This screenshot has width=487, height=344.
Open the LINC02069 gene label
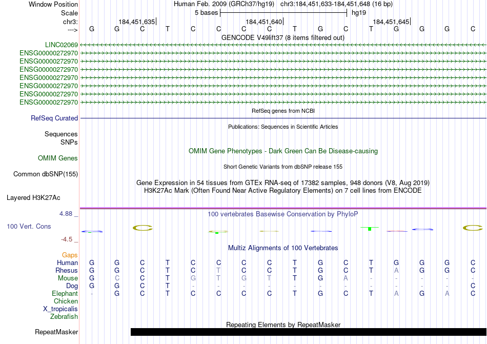pos(61,45)
